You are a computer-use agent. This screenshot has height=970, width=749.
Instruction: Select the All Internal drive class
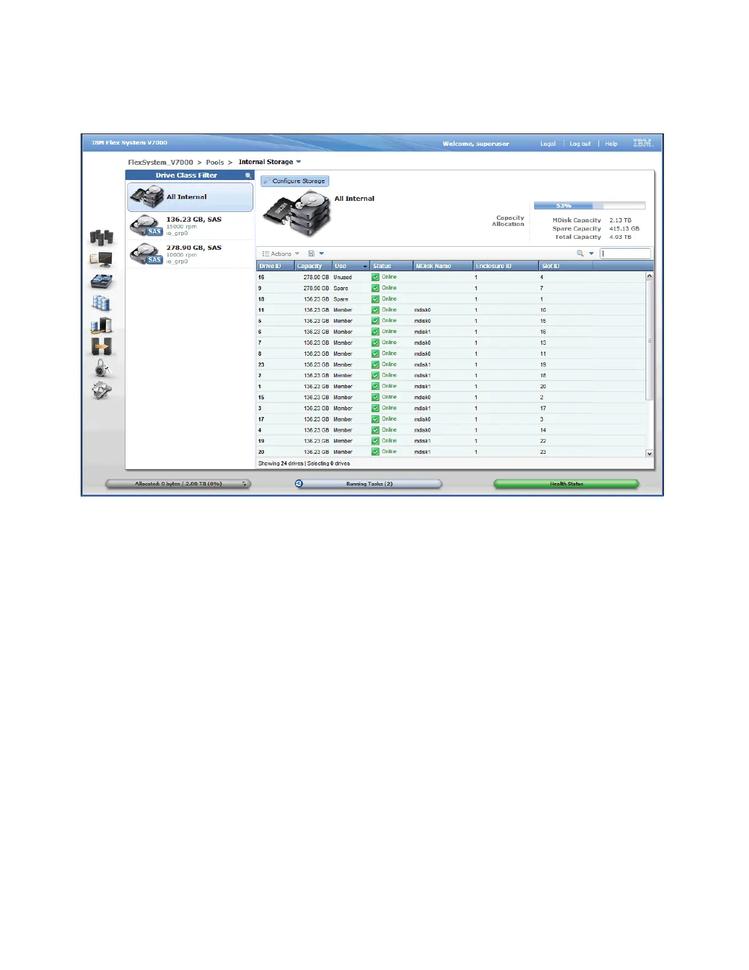coord(190,197)
